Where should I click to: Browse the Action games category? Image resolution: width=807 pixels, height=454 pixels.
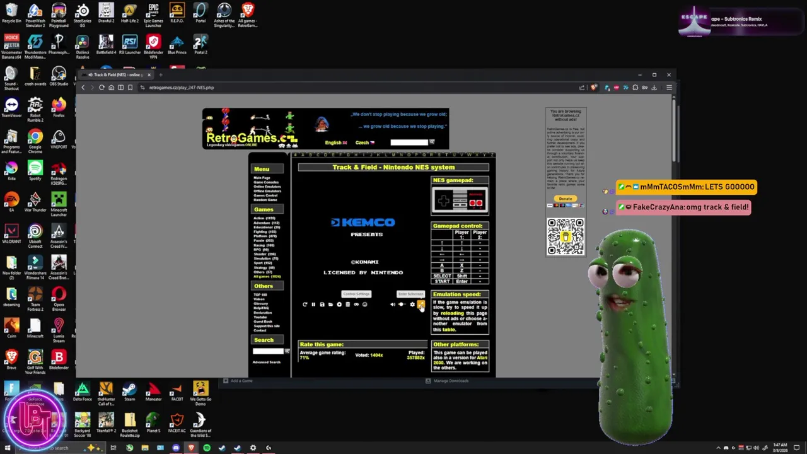264,218
